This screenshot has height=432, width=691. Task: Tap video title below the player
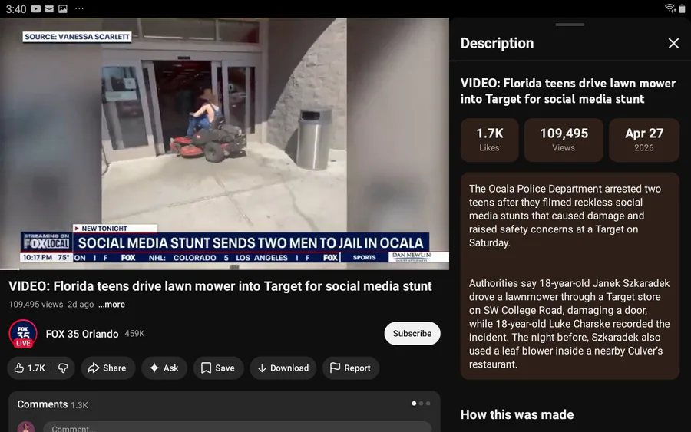pyautogui.click(x=220, y=286)
